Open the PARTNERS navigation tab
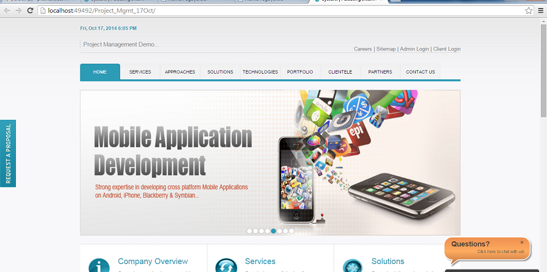 pos(380,72)
